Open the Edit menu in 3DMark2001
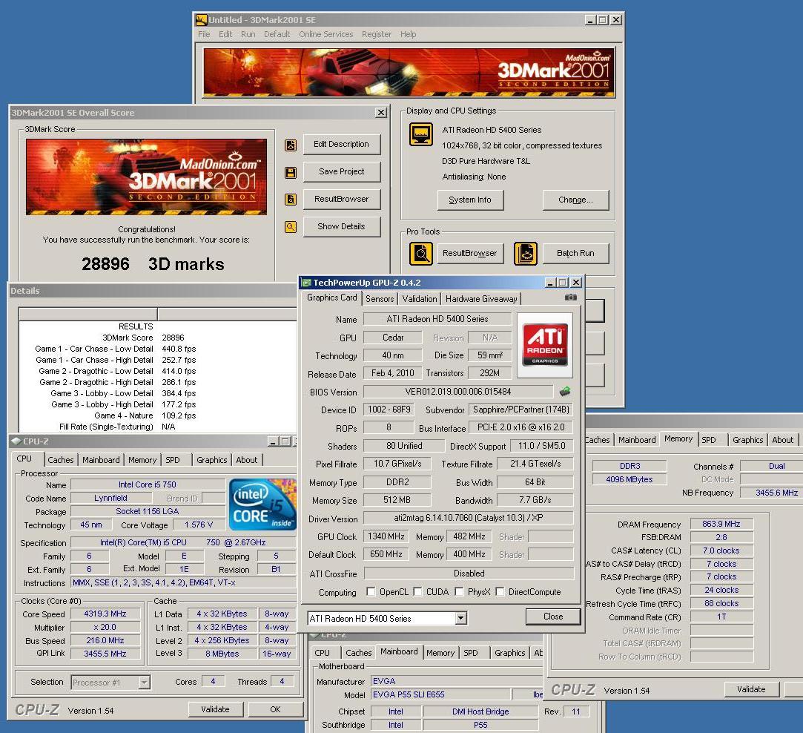Viewport: 803px width, 733px height. tap(225, 34)
